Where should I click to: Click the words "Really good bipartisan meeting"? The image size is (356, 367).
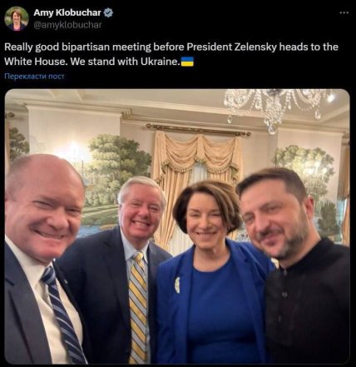click(77, 47)
